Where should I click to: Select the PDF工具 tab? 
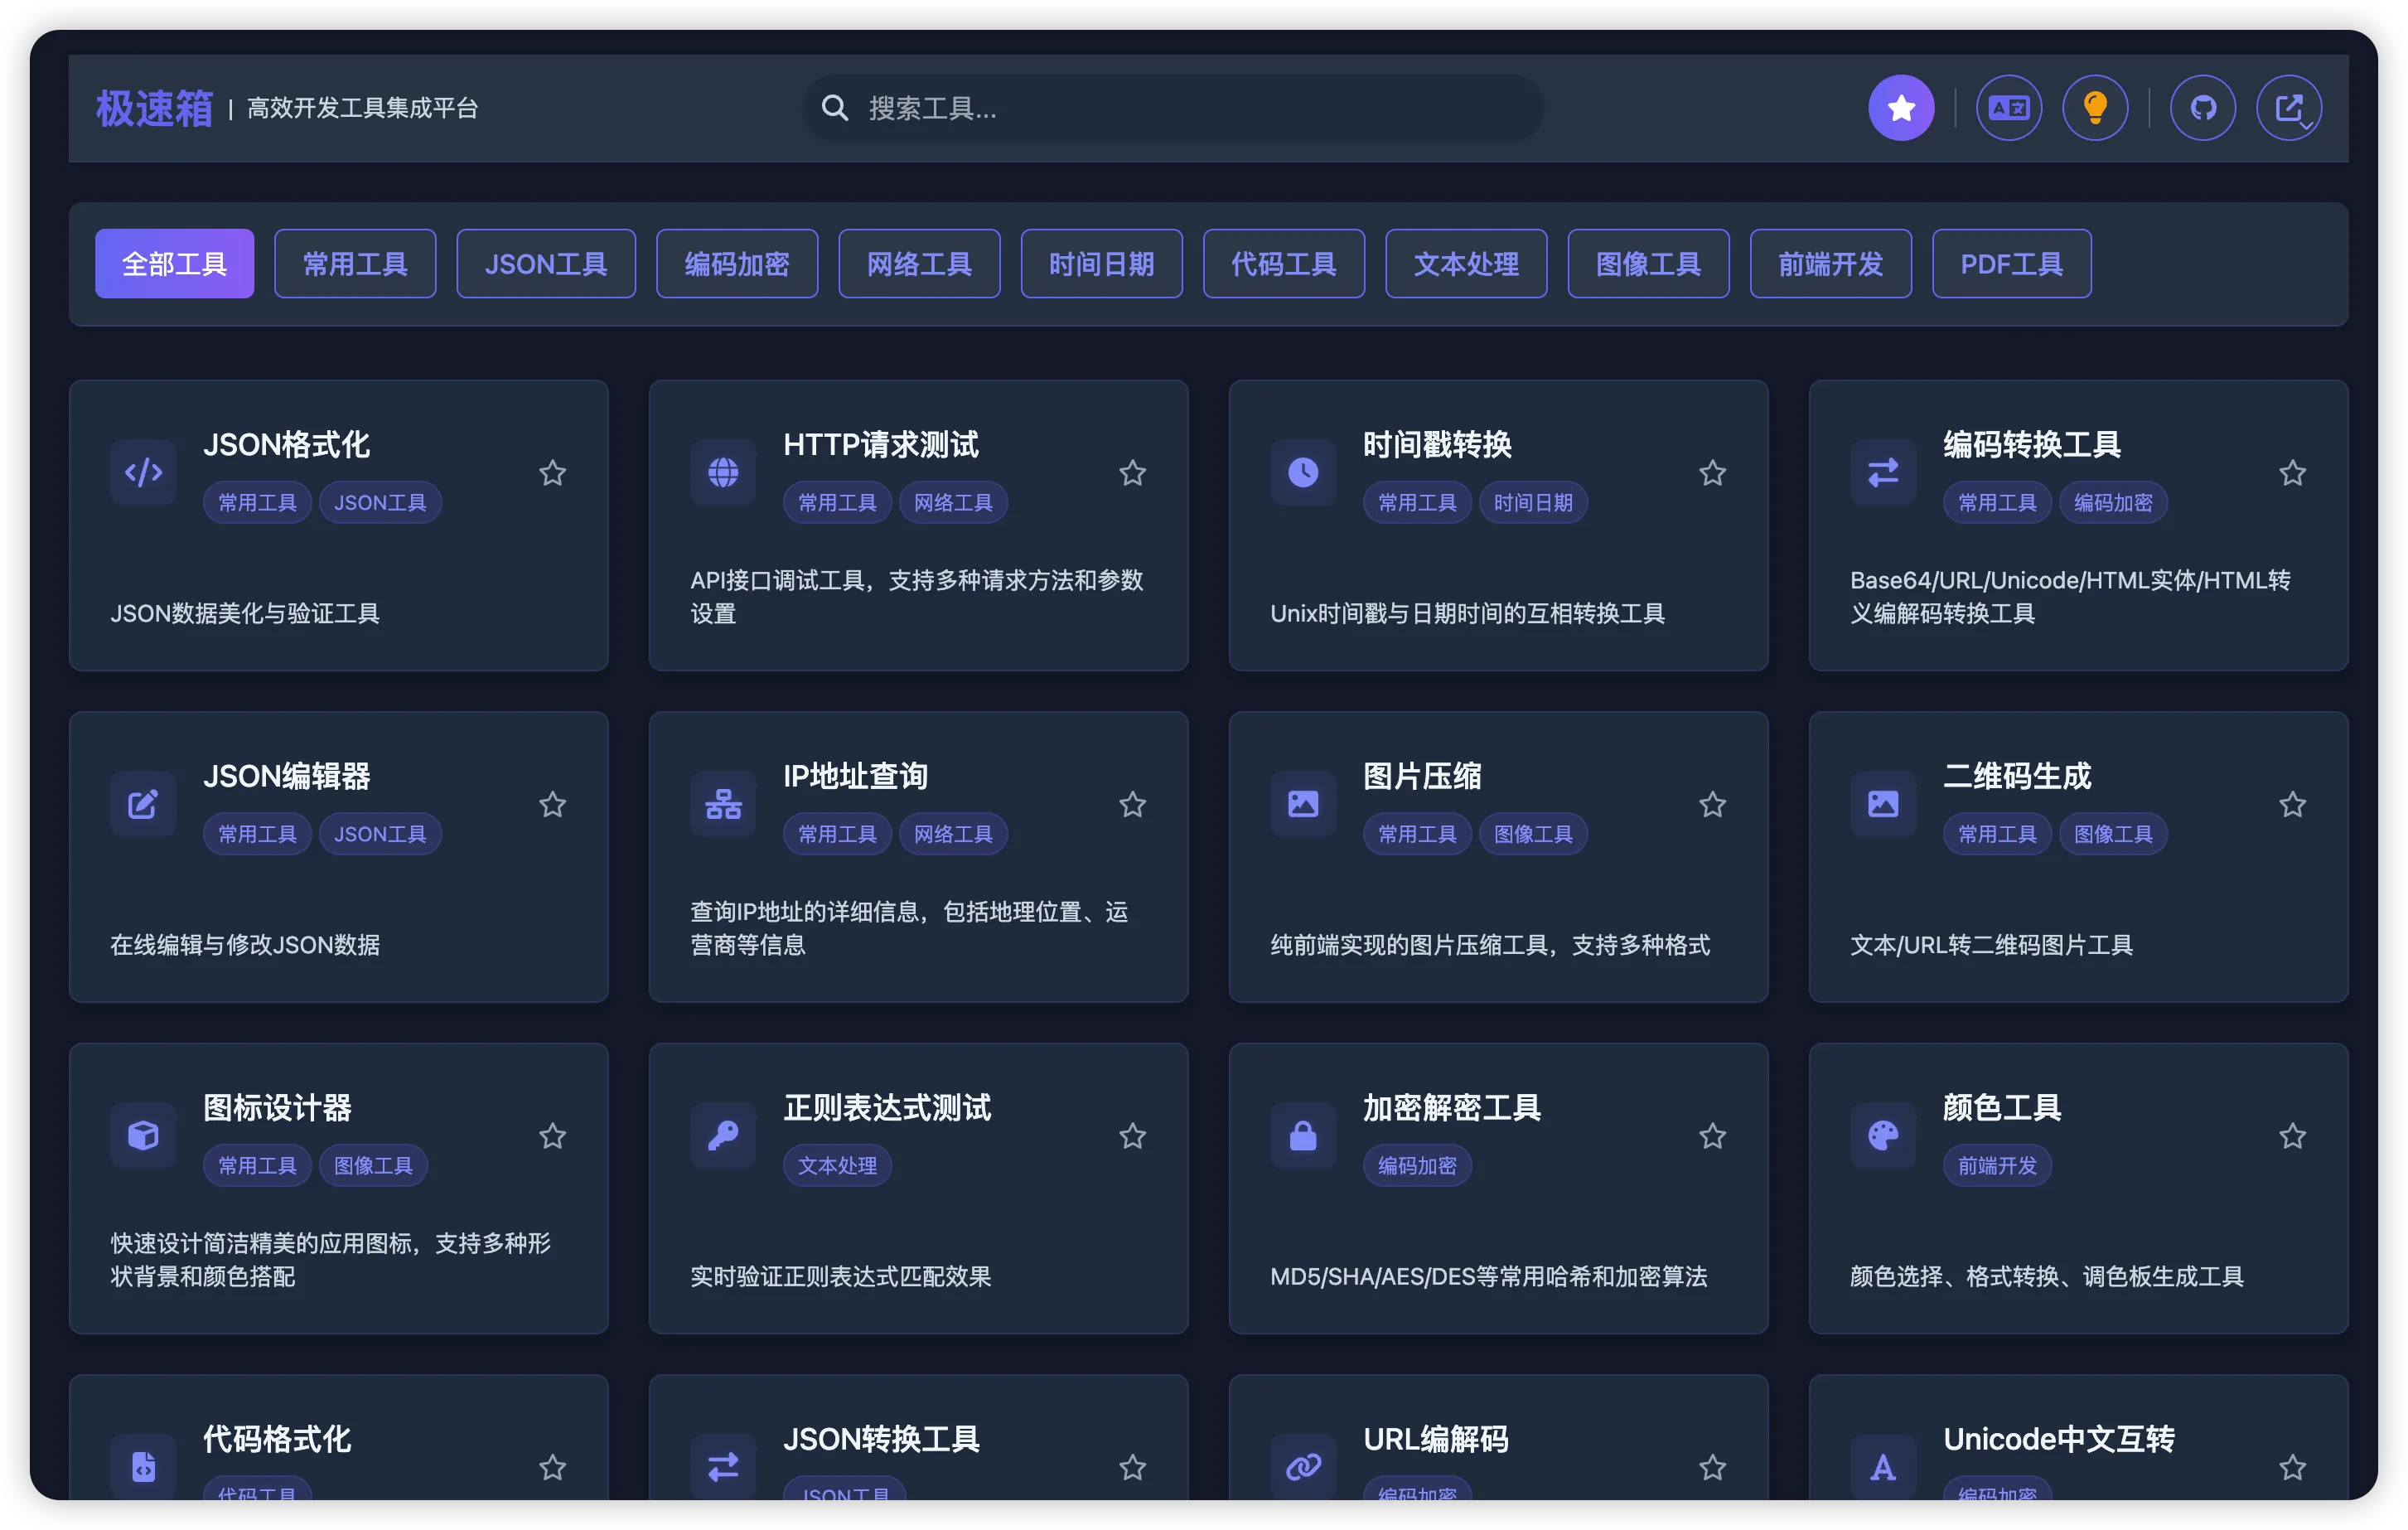[x=2011, y=263]
